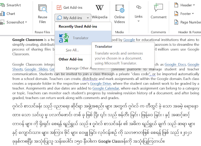Click the Get Add-ins store icon
Image resolution: width=201 pixels, height=146 pixels.
(59, 8)
